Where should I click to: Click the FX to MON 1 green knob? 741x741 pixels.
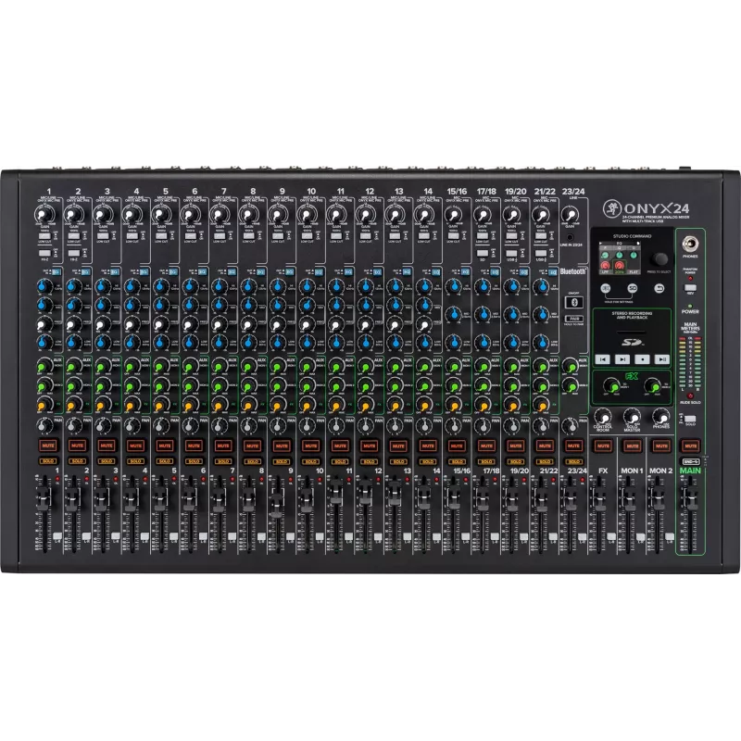coord(612,385)
